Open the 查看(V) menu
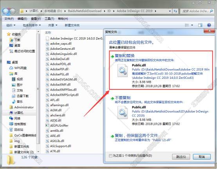The image size is (217, 169). tap(36, 19)
